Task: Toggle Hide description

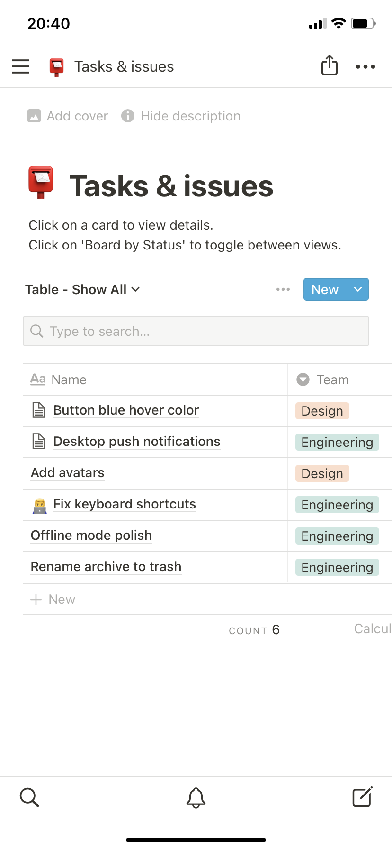Action: tap(181, 116)
